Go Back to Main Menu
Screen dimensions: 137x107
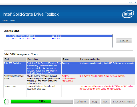(123, 102)
